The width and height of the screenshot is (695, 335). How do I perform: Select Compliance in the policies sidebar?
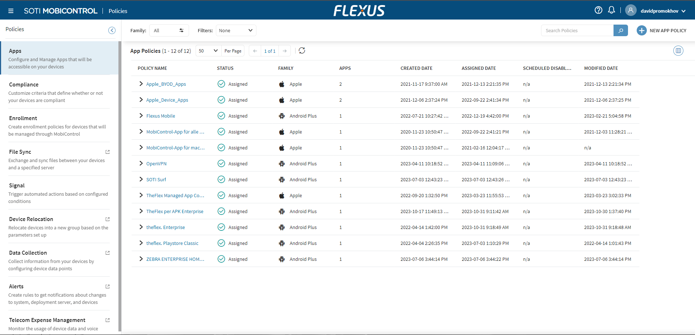coord(24,85)
